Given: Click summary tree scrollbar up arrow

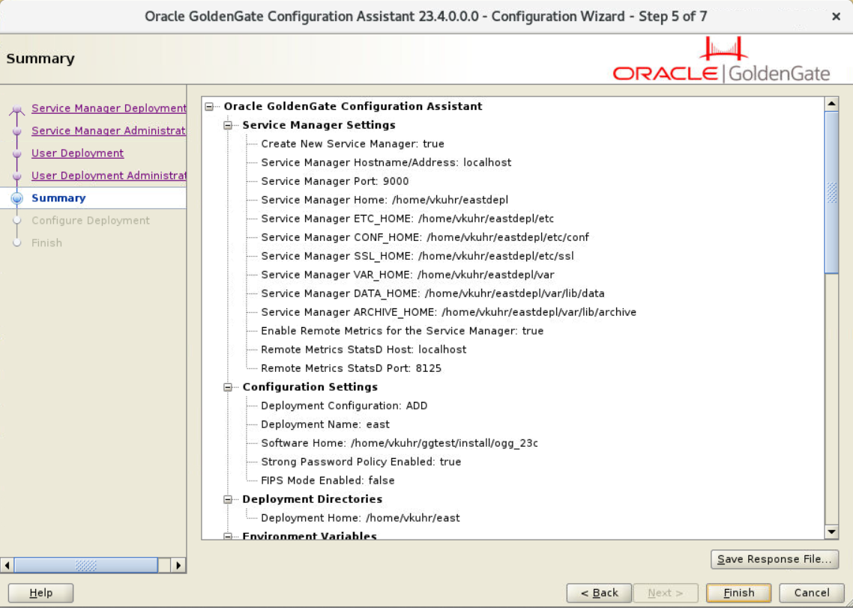Looking at the screenshot, I should (831, 103).
